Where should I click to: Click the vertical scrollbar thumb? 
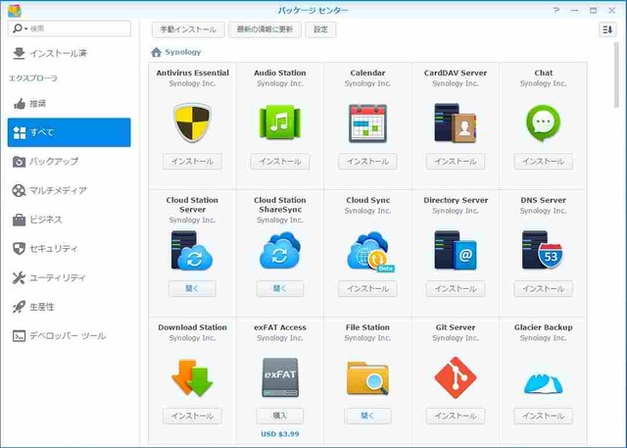point(616,75)
